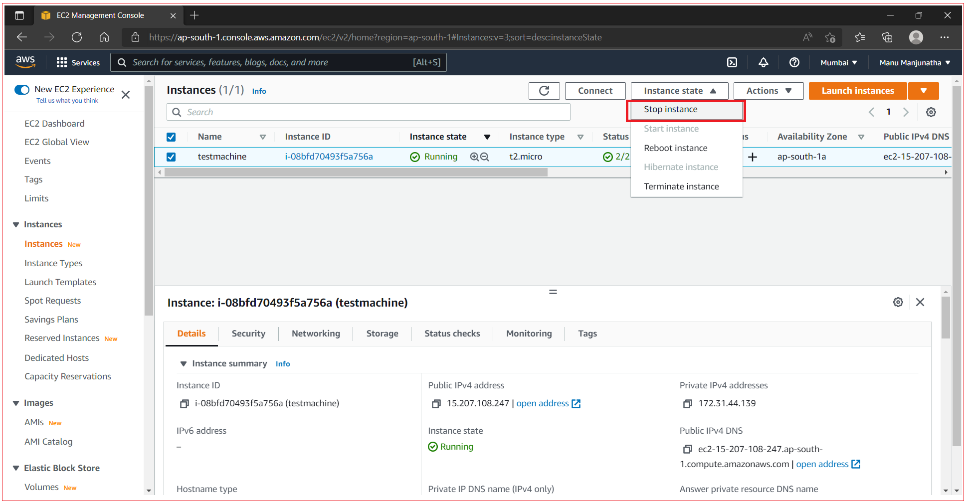Open the help question mark menu
Viewport: 967px width, 503px height.
[794, 62]
